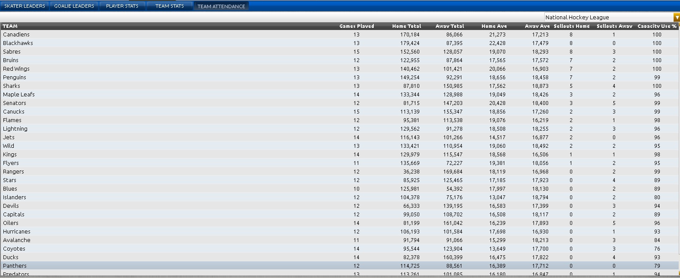Click the Team Attendance tab
Viewport: 680px width, 278px height.
tap(221, 6)
